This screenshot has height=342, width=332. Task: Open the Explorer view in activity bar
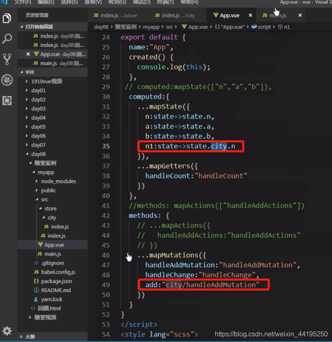[7, 18]
